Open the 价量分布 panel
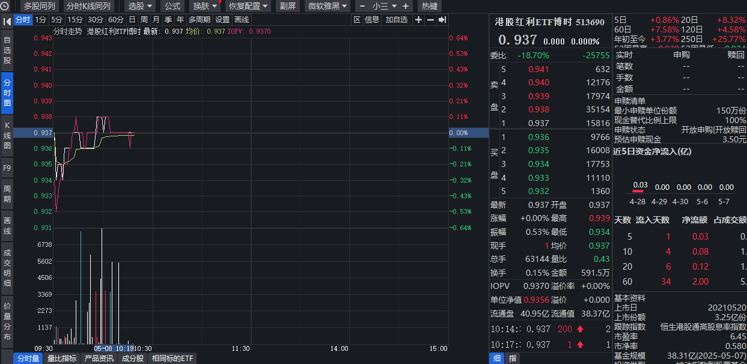This screenshot has height=364, width=747. (x=7, y=317)
